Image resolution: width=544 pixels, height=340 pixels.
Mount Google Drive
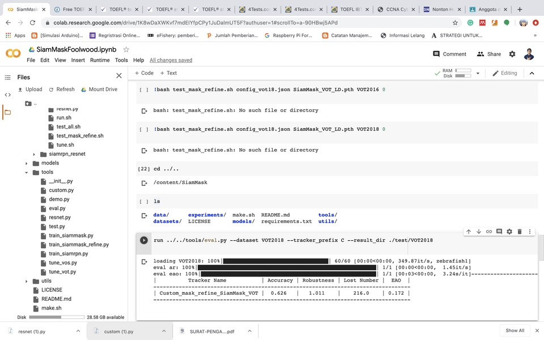(x=99, y=90)
